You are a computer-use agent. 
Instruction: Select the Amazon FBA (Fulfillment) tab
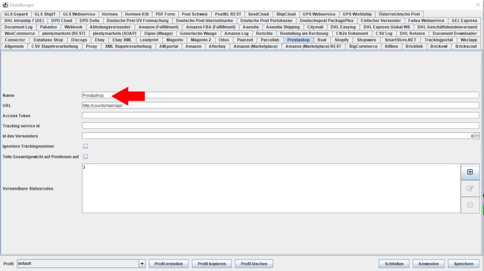click(x=210, y=27)
